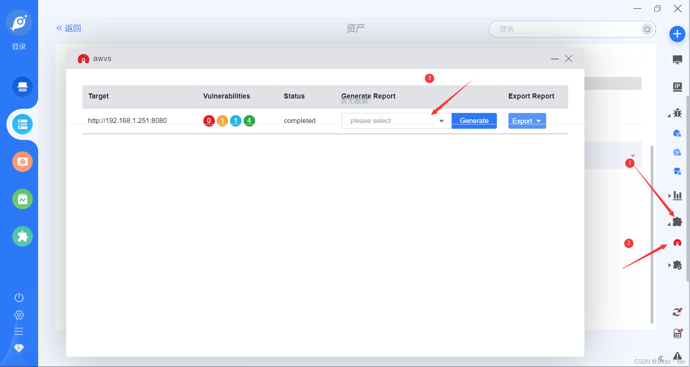Screen dimensions: 690x367
Task: Click the red high-severity count badge
Action: coord(209,121)
